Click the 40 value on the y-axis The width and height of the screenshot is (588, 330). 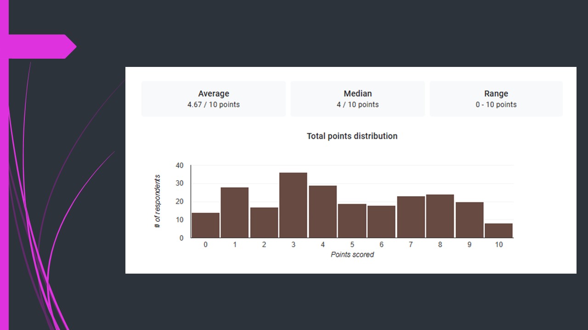click(x=179, y=165)
